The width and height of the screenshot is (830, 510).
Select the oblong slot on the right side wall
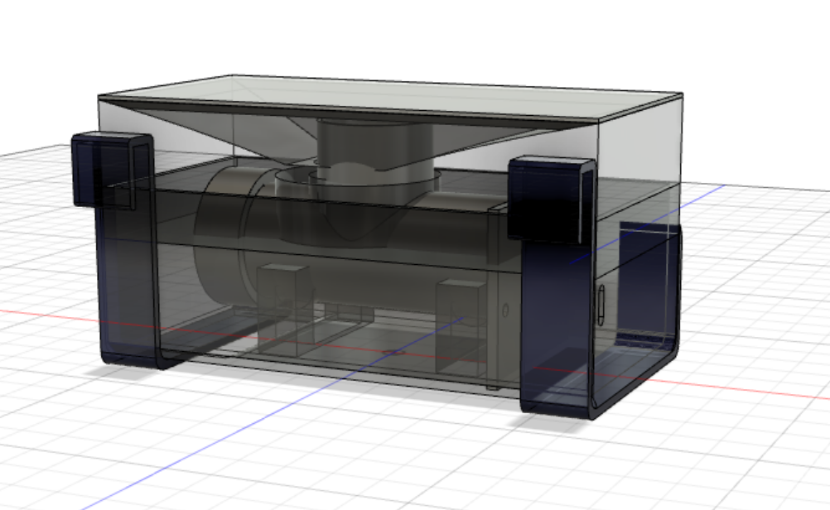pyautogui.click(x=602, y=305)
